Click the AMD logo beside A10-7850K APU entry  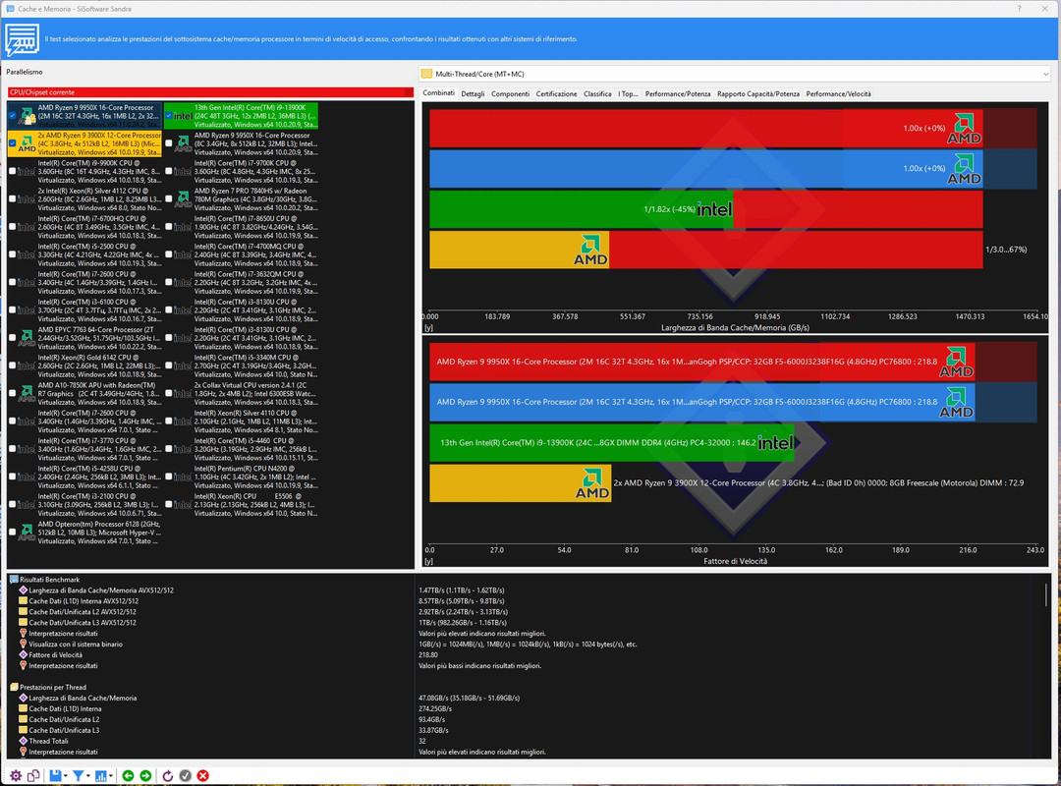tap(28, 393)
